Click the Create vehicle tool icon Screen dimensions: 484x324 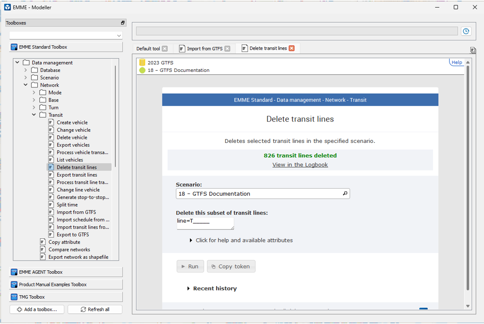(51, 122)
